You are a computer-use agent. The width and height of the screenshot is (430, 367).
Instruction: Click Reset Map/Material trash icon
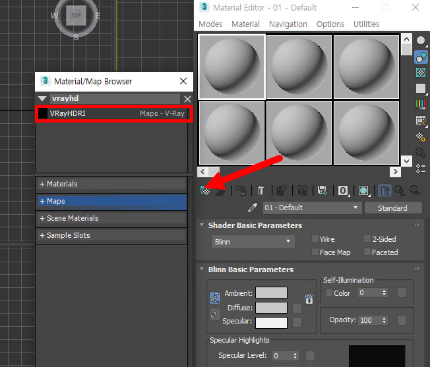261,190
